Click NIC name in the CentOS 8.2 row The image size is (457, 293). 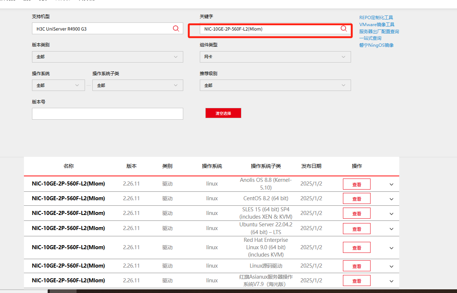68,198
